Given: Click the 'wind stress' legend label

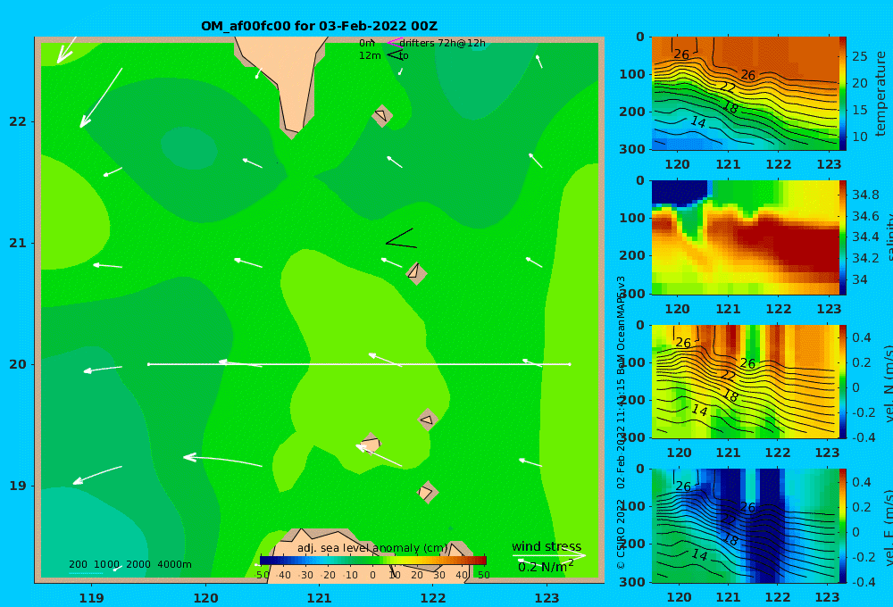Looking at the screenshot, I should (x=547, y=546).
